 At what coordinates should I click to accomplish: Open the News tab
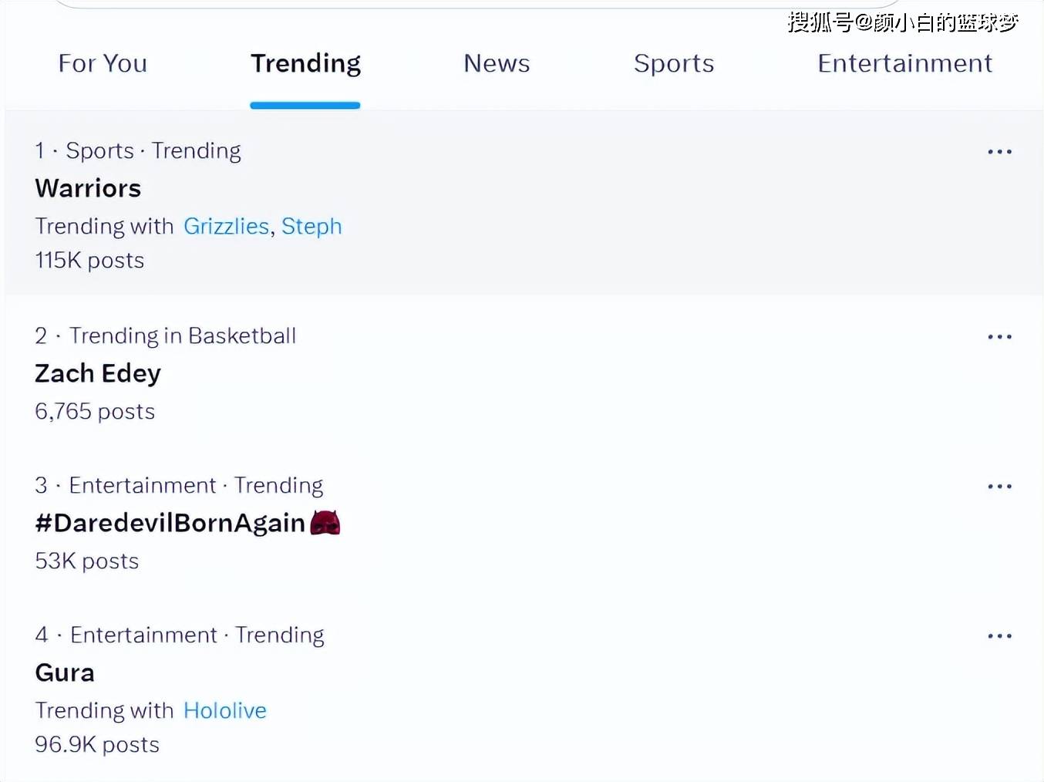click(x=497, y=63)
